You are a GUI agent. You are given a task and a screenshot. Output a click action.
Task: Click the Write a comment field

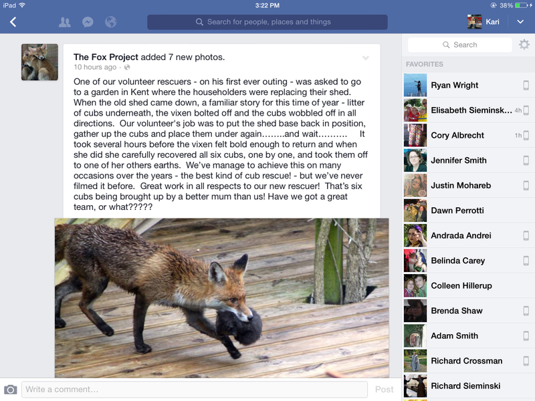tap(195, 390)
